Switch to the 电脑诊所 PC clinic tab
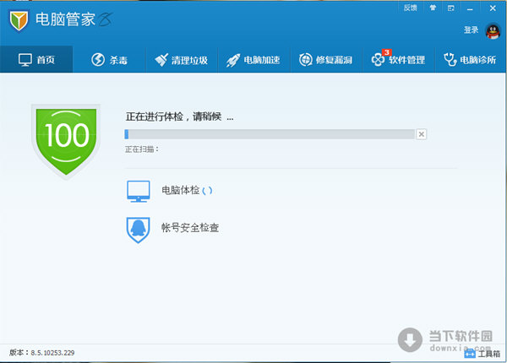 pos(470,60)
